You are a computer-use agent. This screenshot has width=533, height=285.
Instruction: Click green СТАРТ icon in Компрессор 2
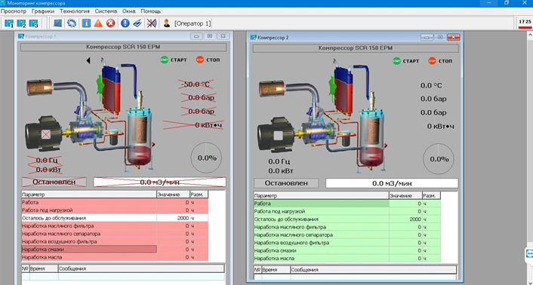(x=396, y=61)
